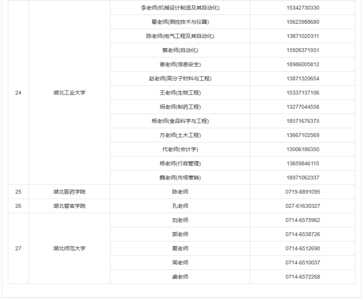The height and width of the screenshot is (300, 363).
Task: Select phone number 13667102569
Action: click(303, 135)
